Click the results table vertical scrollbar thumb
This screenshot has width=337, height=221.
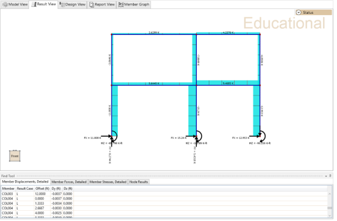coord(330,208)
